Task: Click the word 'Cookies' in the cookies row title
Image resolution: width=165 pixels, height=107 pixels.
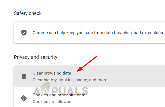Action: pos(40,95)
